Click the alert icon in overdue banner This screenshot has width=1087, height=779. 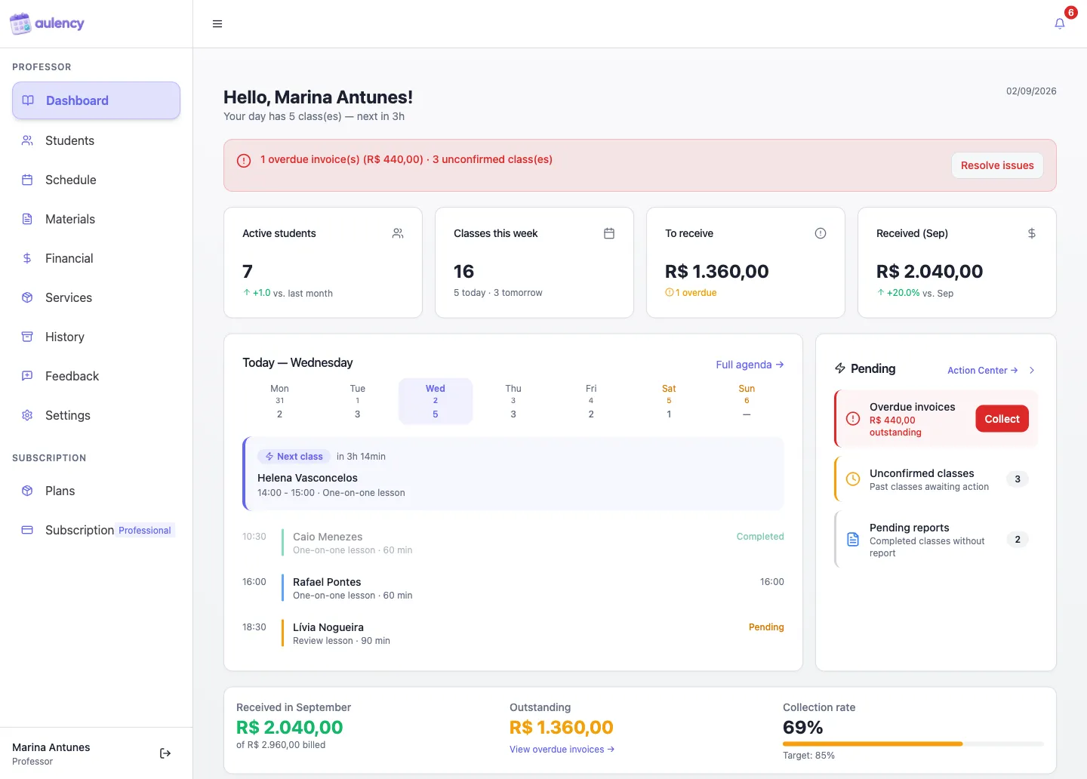pyautogui.click(x=244, y=161)
